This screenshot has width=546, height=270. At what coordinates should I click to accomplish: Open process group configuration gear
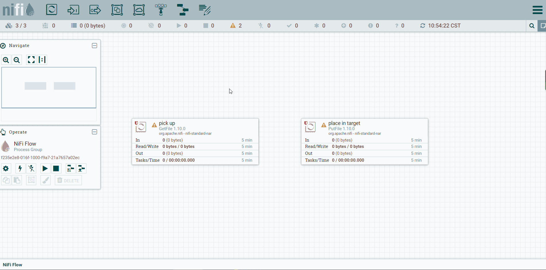coord(6,169)
